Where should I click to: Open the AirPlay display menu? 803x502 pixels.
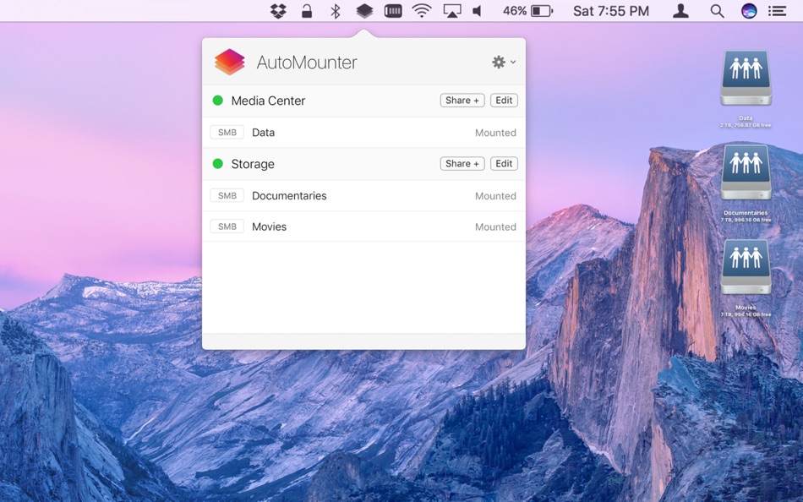[x=451, y=11]
